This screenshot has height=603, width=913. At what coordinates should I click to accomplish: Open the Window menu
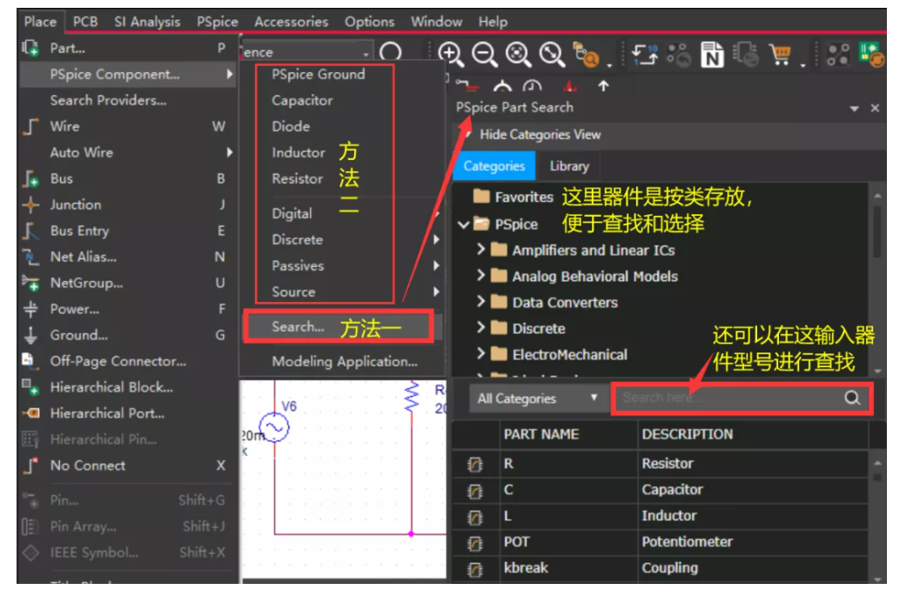(437, 22)
